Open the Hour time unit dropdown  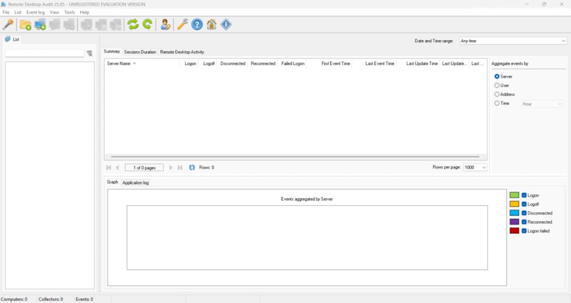pyautogui.click(x=542, y=104)
